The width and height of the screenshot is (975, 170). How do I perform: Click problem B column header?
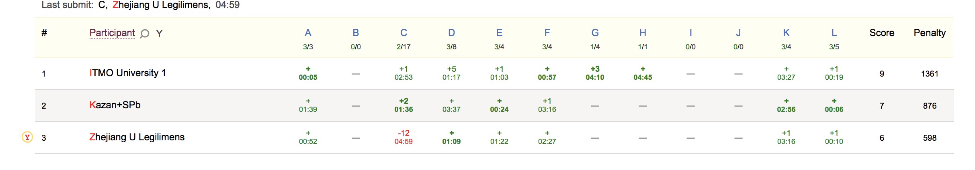coord(356,33)
